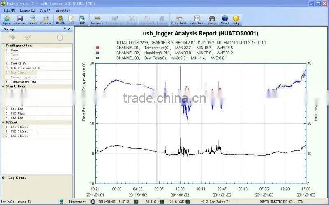Click the grayed Disconnect toolbar icon
Image resolution: width=329 pixels, height=205 pixels.
pos(114,18)
